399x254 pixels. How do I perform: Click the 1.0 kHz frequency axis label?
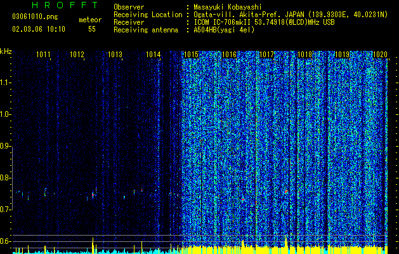coord(6,114)
